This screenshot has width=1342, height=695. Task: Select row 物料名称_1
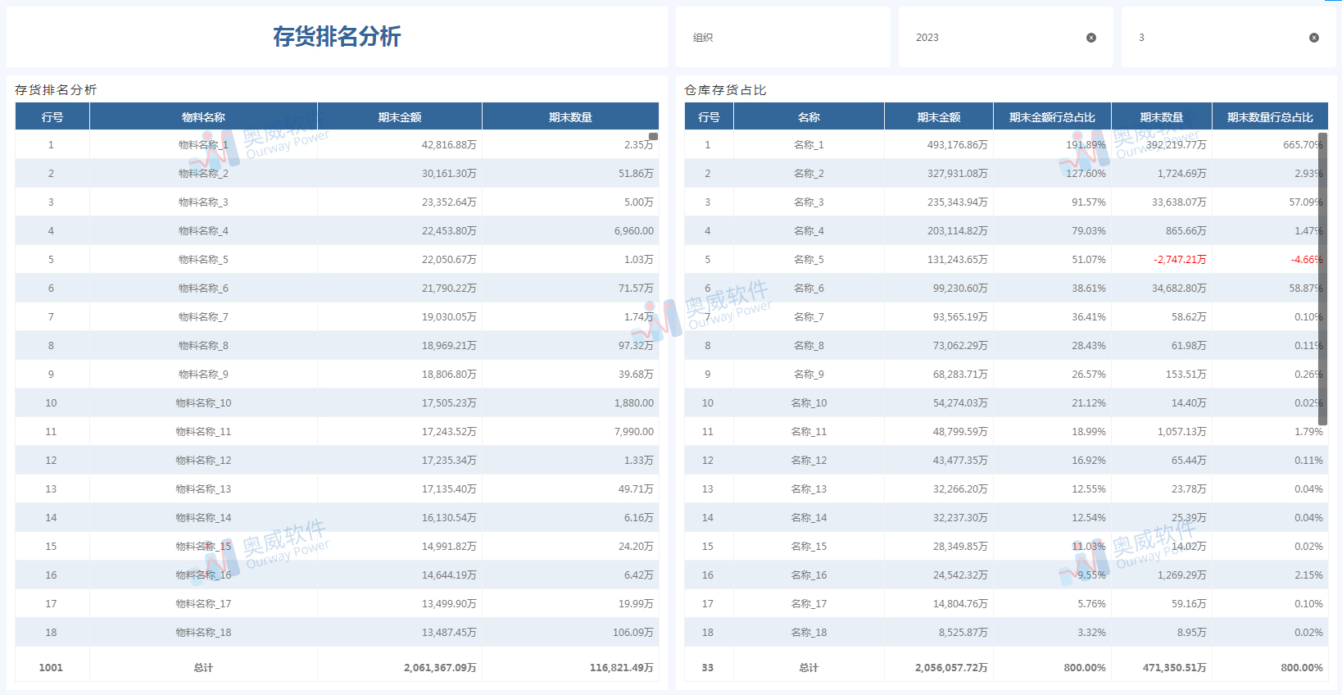(337, 145)
